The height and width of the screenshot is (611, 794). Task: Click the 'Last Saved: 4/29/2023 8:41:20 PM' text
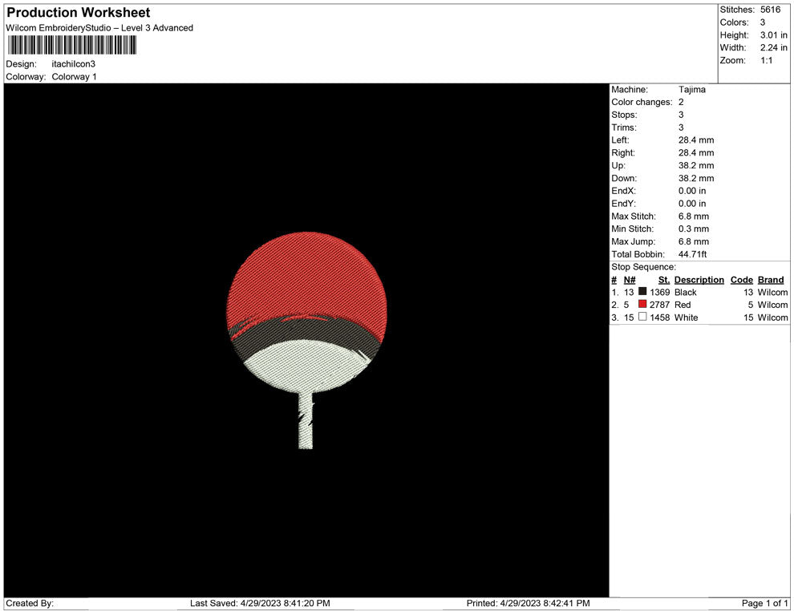260,603
